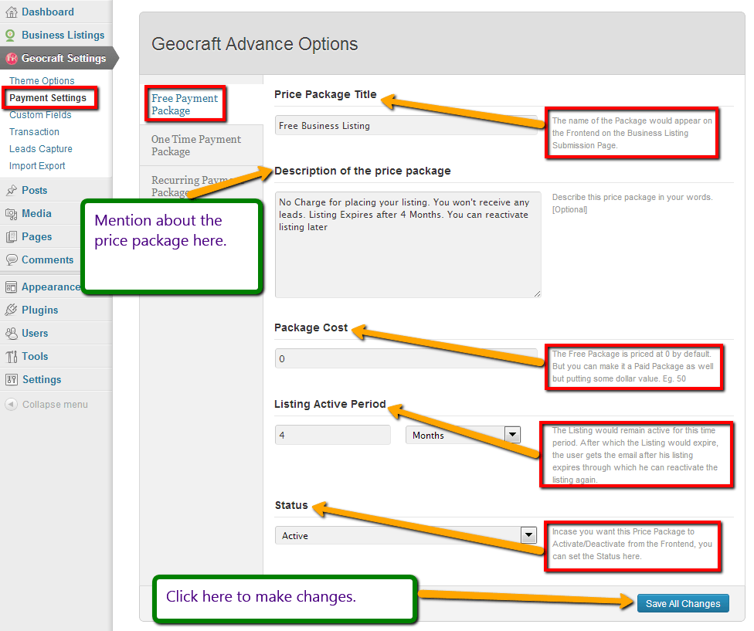Click the Collapse menu arrow icon

(11, 405)
